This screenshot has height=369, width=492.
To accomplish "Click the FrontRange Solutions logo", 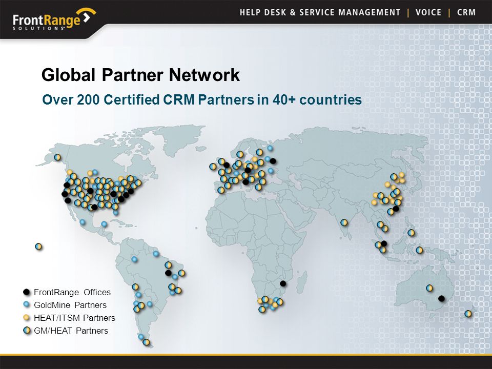I will [54, 20].
